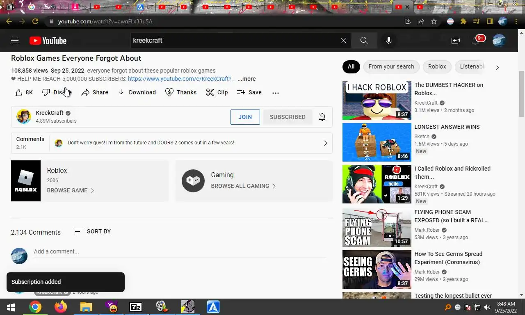Viewport: 525px width, 315px height.
Task: Click the page vertical scrollbar
Action: pos(521,94)
